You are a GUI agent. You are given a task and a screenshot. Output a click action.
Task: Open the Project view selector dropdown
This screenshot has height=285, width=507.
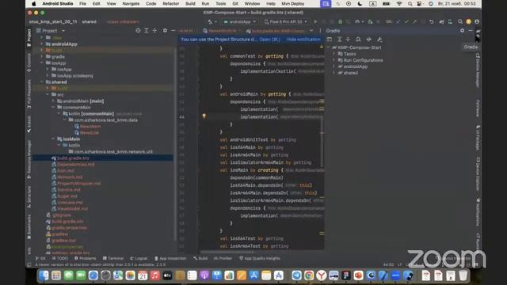[x=50, y=31]
